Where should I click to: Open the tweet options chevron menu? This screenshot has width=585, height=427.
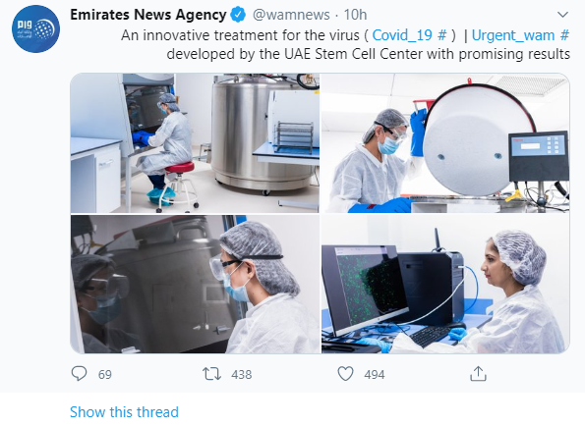(x=562, y=15)
